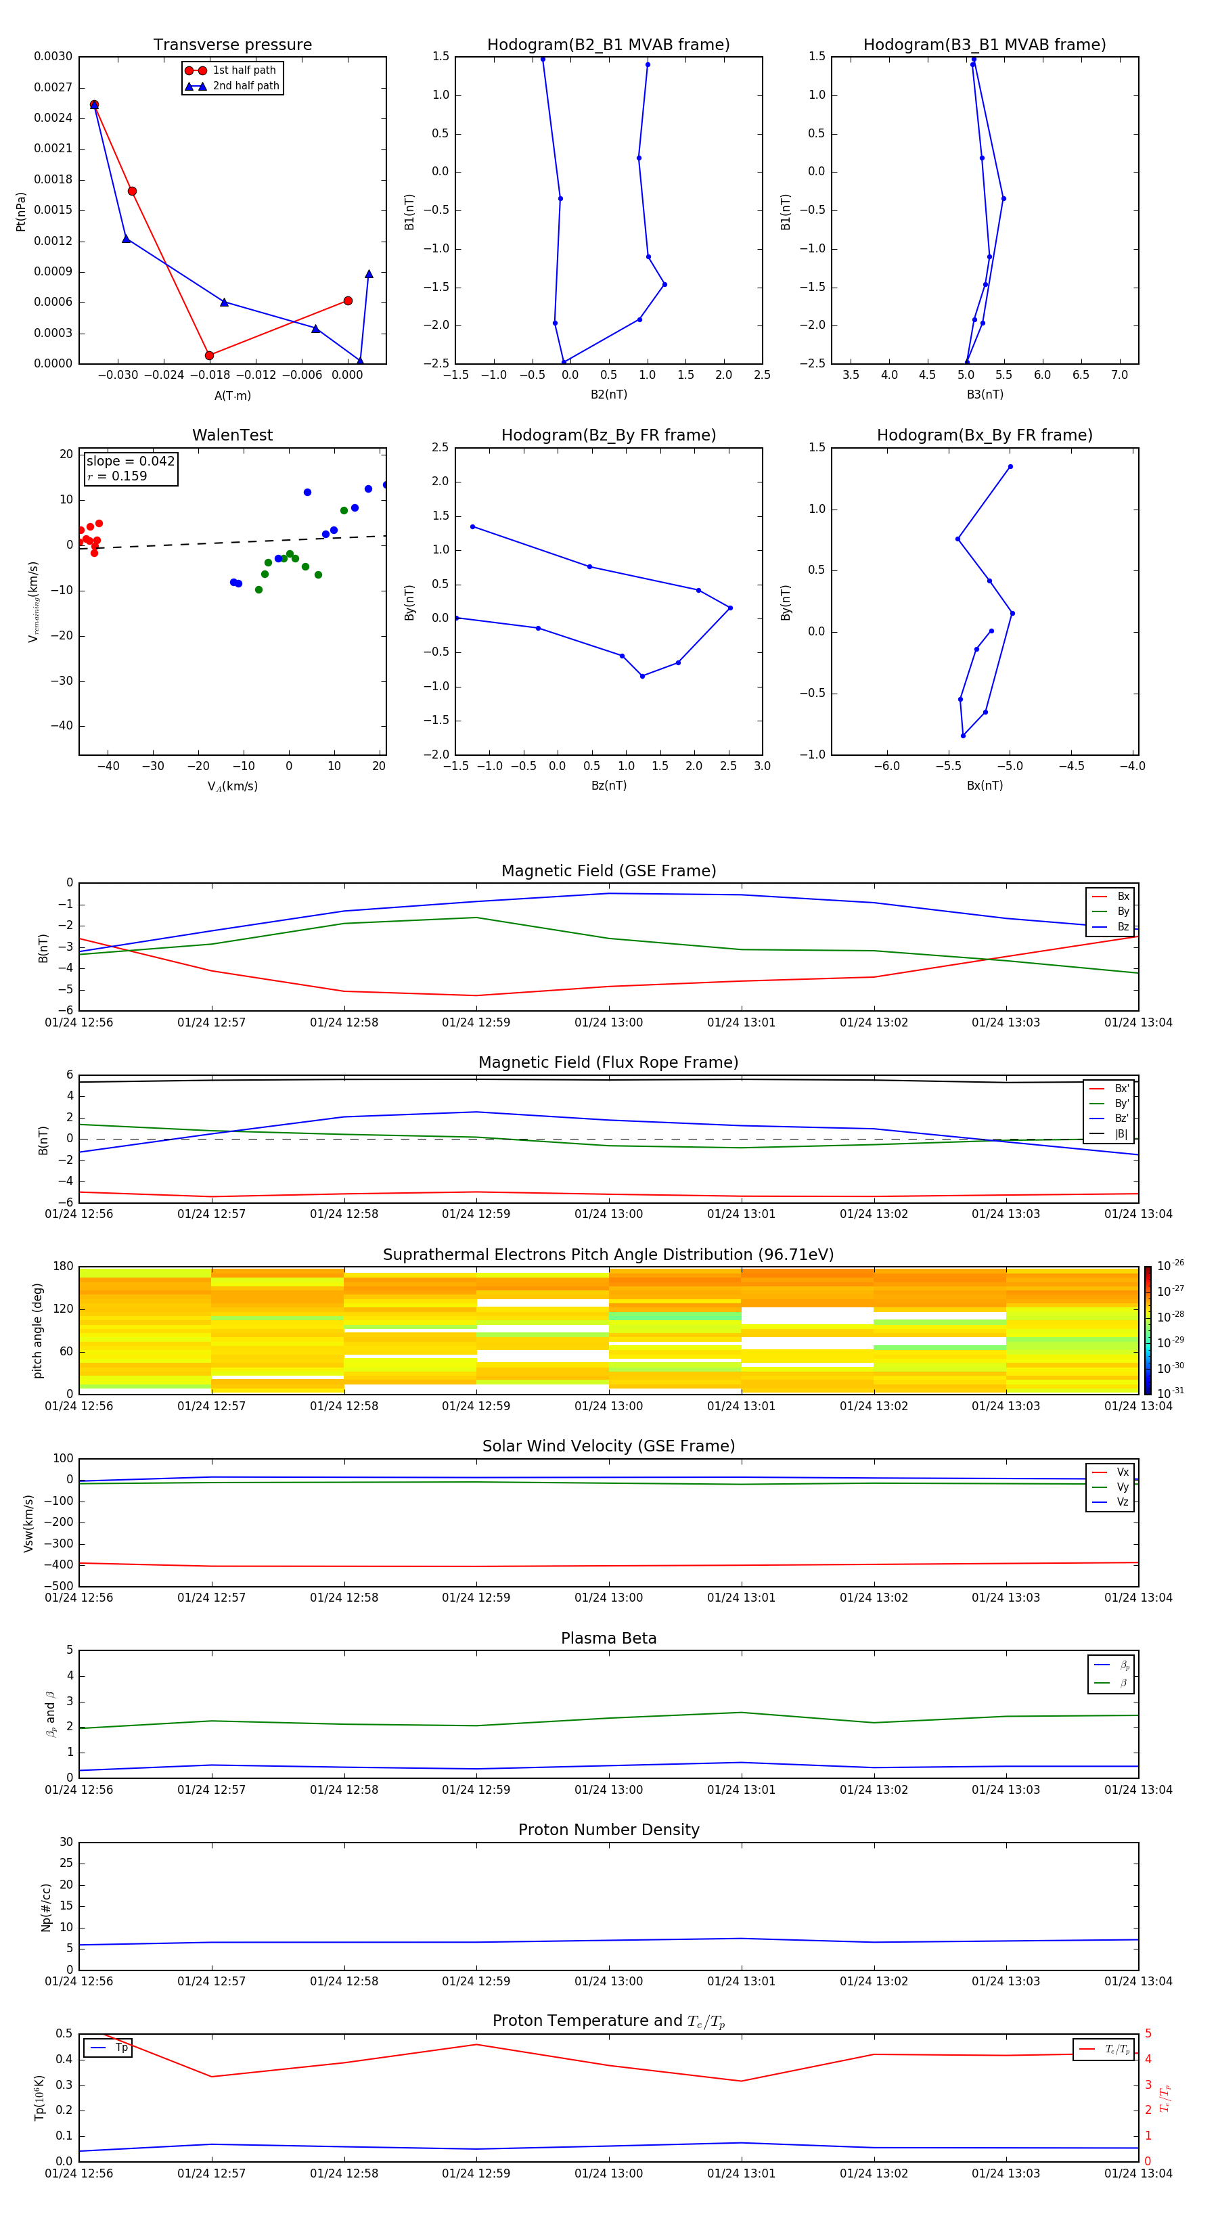
Task: Click the 'Bz' legend entry in GSE magnetic field
Action: (1110, 926)
